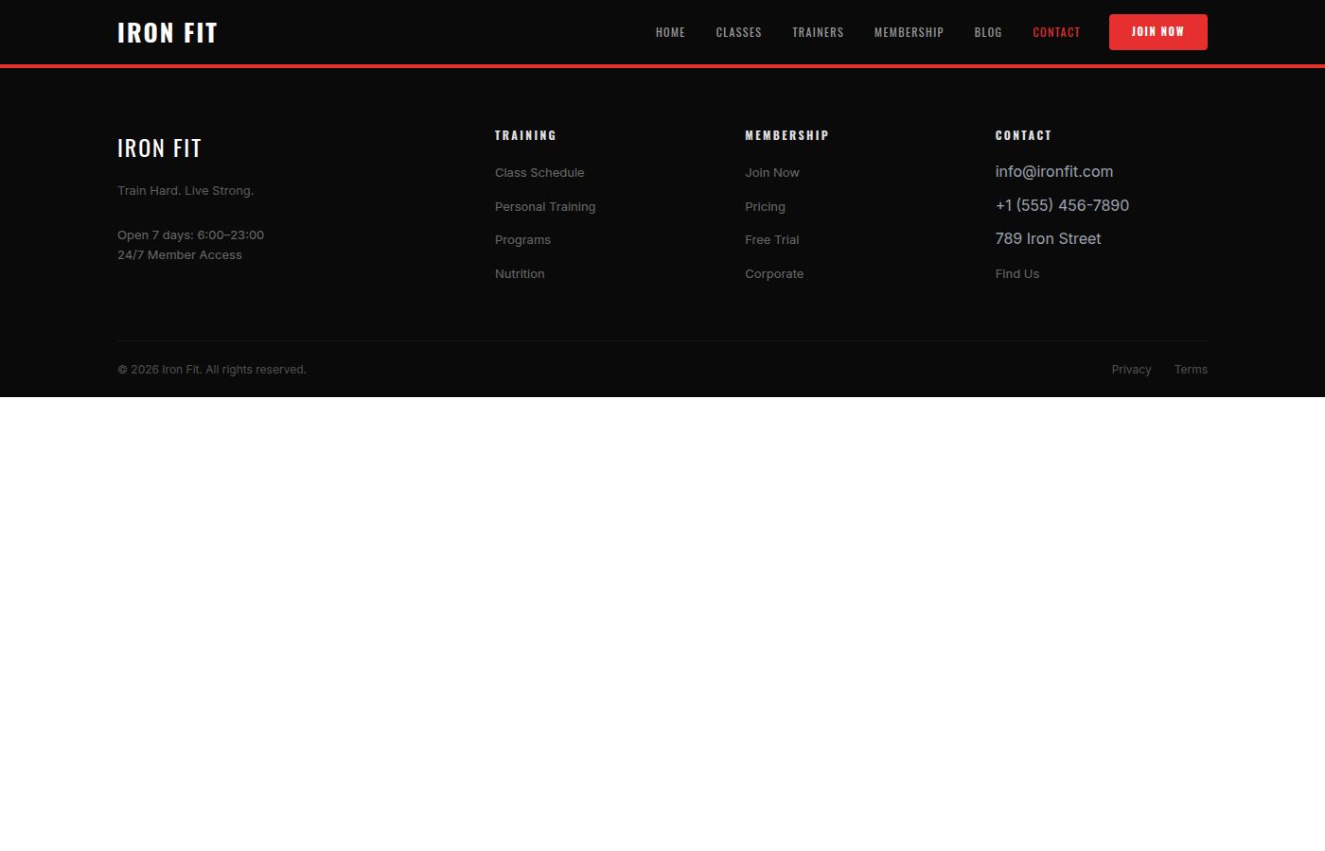This screenshot has width=1325, height=851.
Task: Follow the Personal Training link
Action: coord(545,206)
